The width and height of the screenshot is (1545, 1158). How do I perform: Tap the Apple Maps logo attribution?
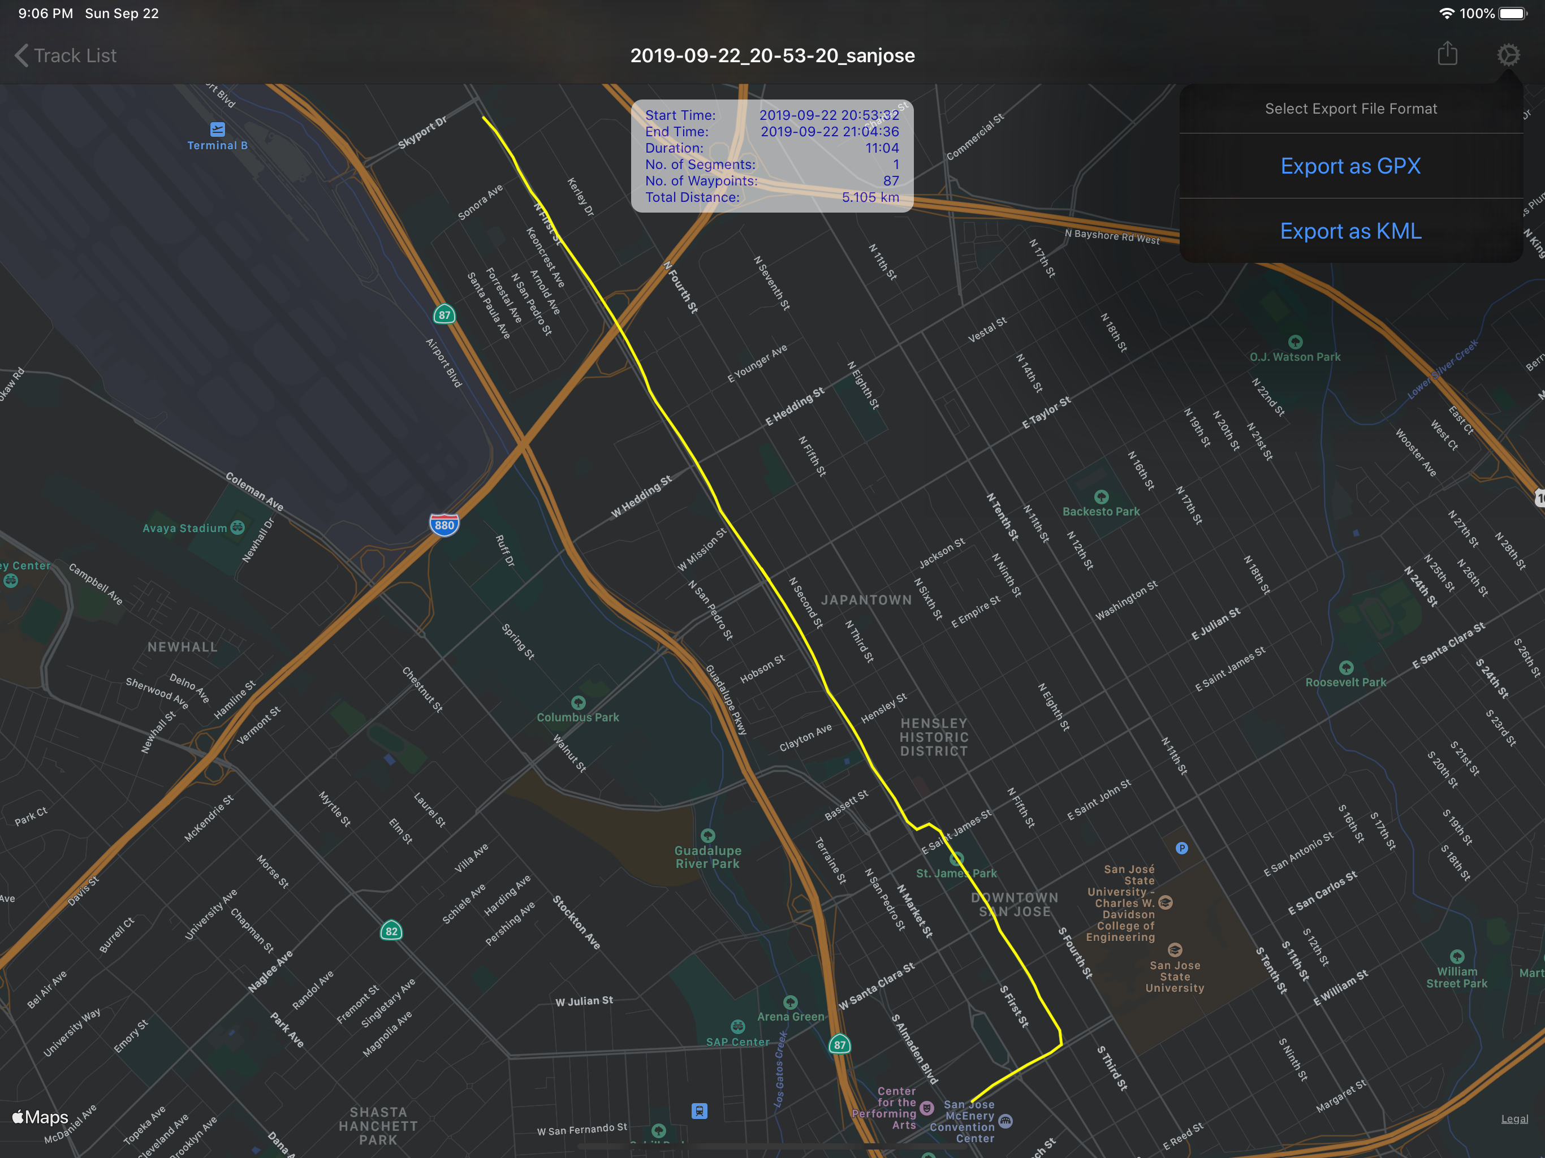click(41, 1117)
